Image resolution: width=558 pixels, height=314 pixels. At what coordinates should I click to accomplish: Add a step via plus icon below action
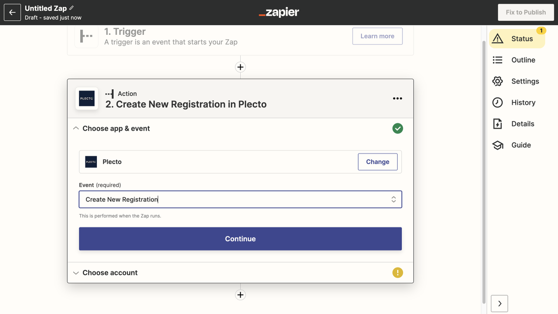240,295
